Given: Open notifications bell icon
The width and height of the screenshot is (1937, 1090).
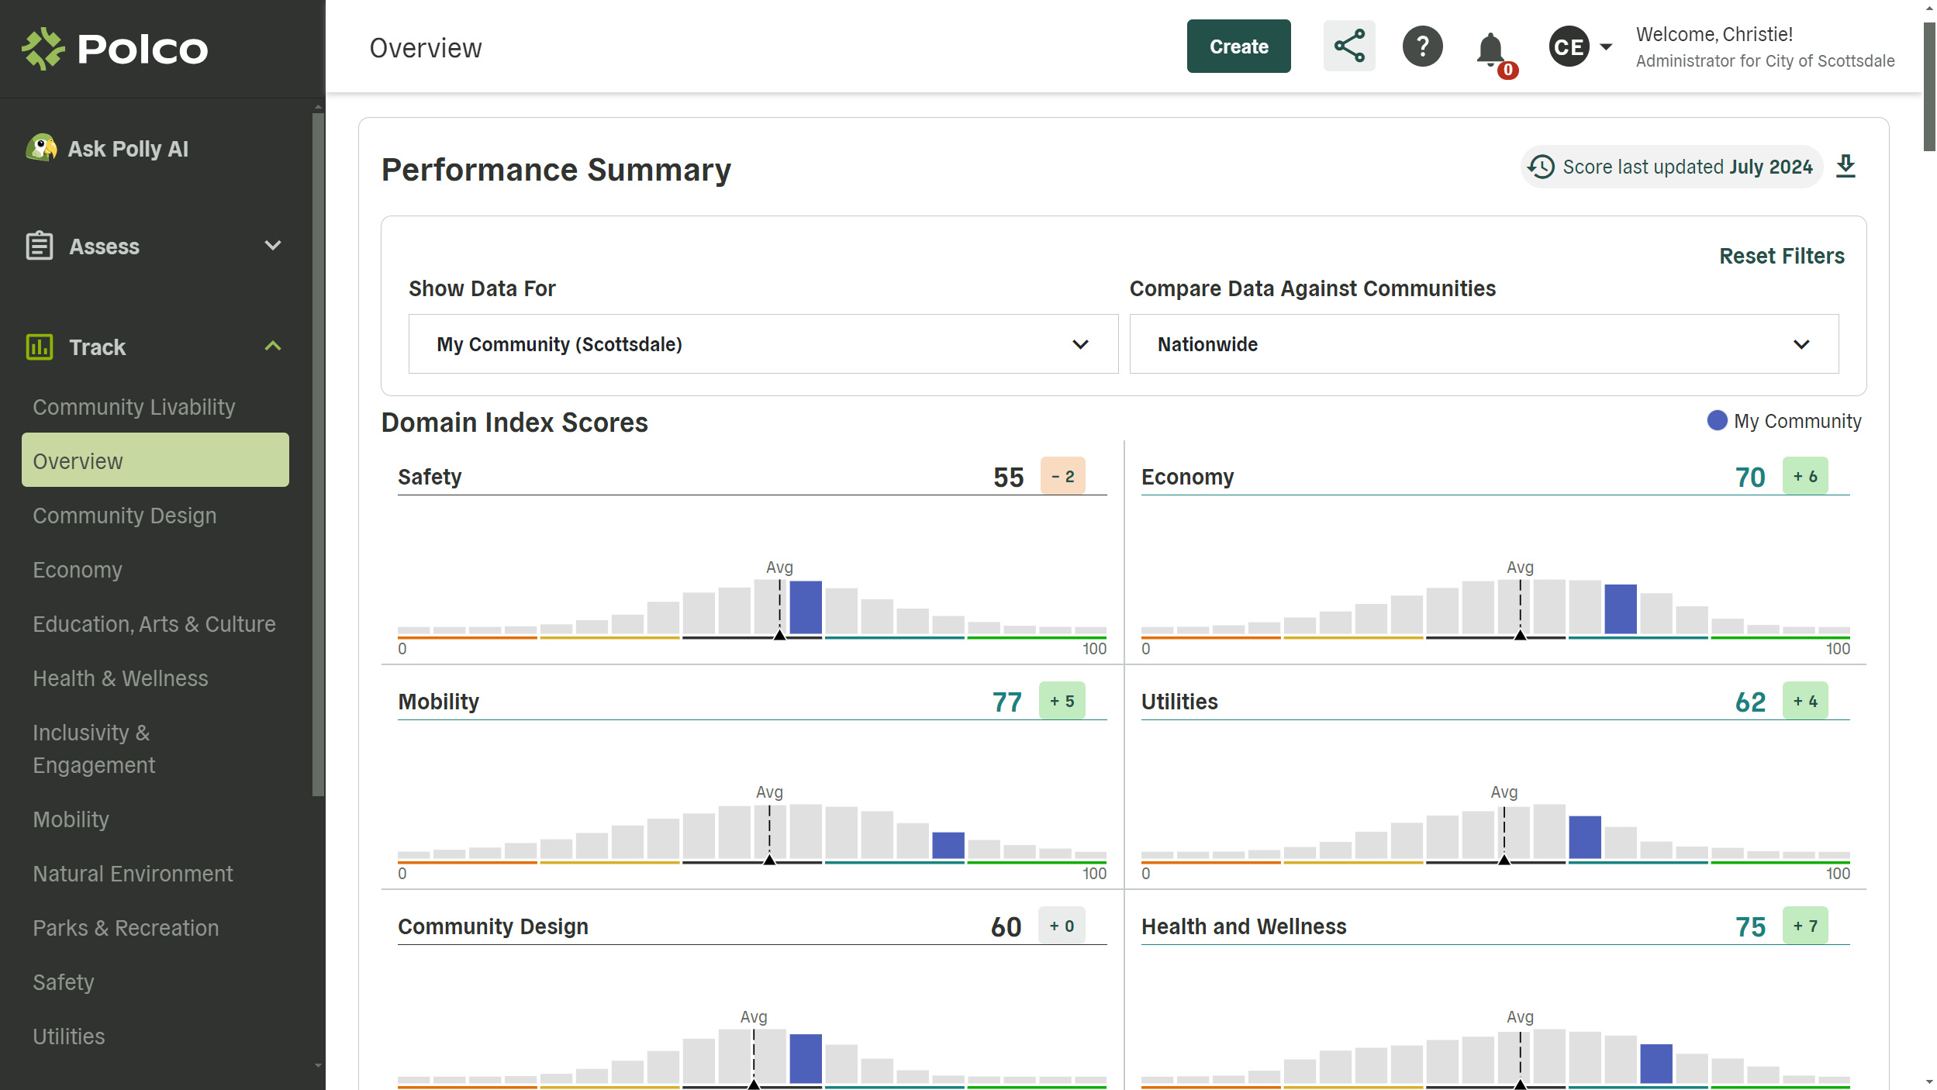Looking at the screenshot, I should (x=1490, y=50).
